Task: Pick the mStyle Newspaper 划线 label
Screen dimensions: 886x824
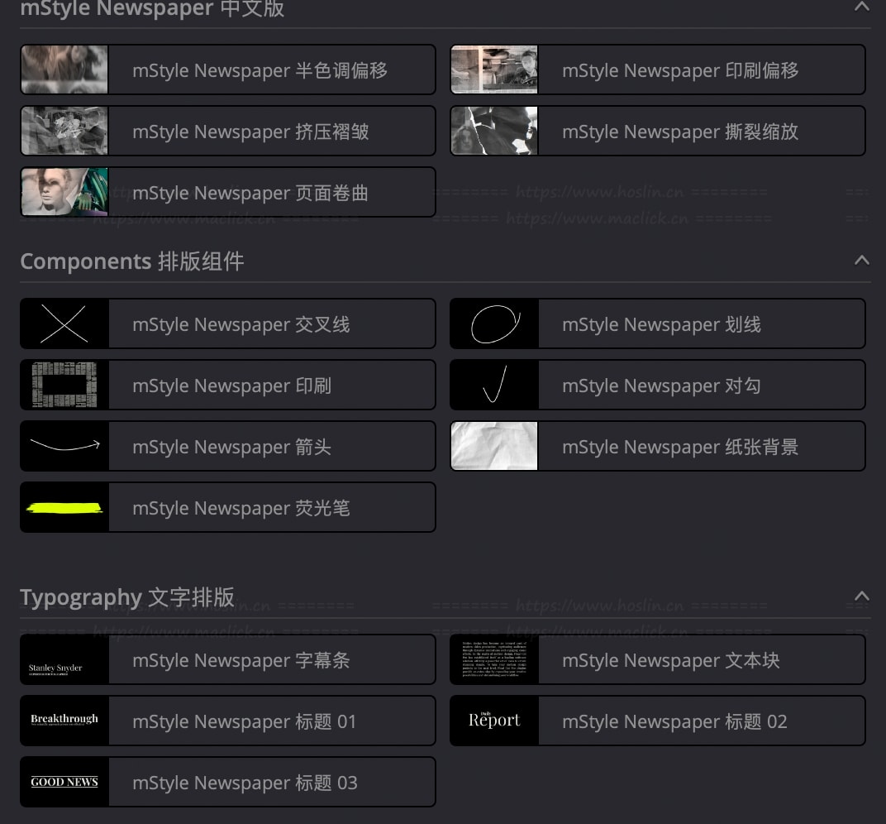Action: point(662,324)
